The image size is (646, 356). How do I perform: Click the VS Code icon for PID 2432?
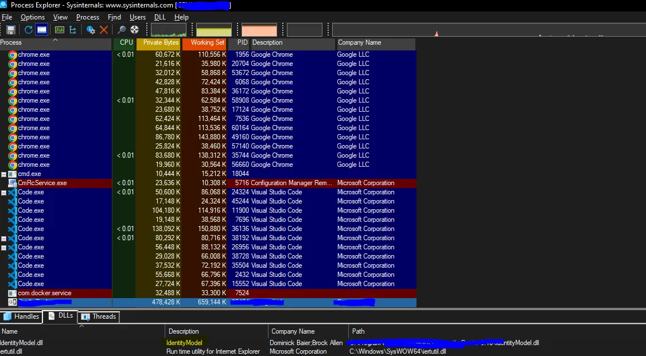[13, 275]
